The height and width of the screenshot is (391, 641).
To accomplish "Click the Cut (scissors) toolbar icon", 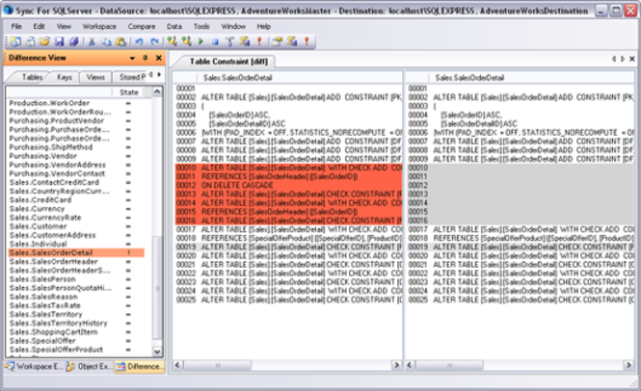I will (92, 41).
